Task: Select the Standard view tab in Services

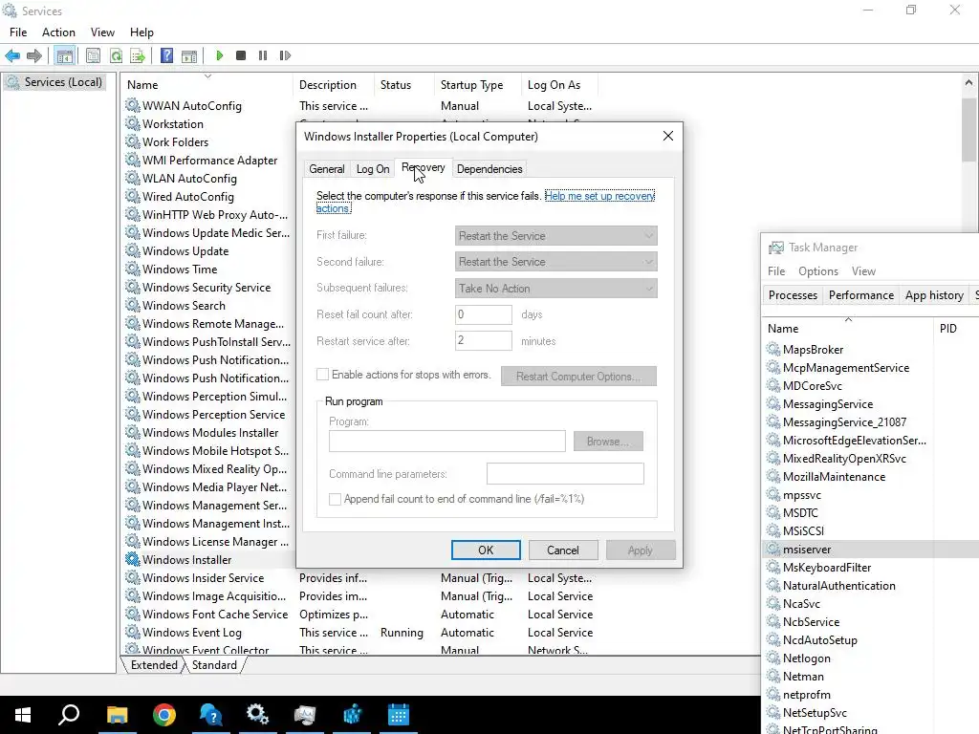Action: (214, 665)
